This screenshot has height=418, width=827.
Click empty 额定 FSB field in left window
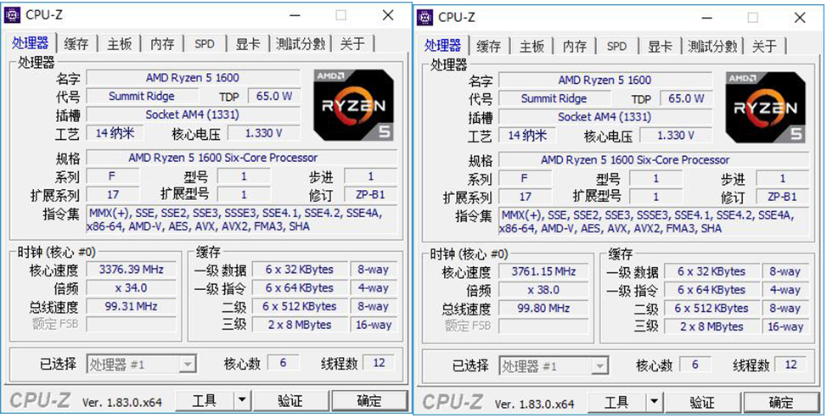tap(132, 324)
